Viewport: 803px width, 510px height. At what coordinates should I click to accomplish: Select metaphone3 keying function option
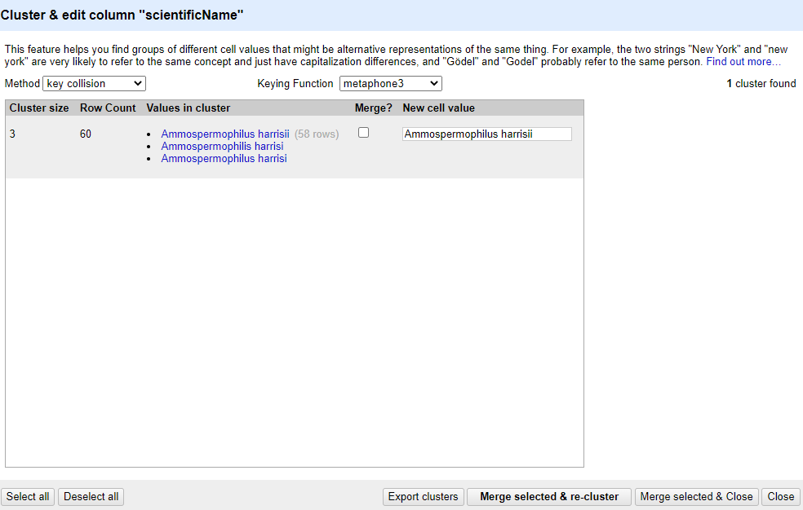tap(390, 83)
